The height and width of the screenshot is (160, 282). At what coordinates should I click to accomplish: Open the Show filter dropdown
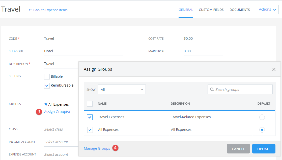pyautogui.click(x=122, y=89)
